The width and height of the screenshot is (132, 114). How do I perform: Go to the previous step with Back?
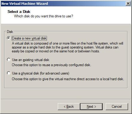69,107
